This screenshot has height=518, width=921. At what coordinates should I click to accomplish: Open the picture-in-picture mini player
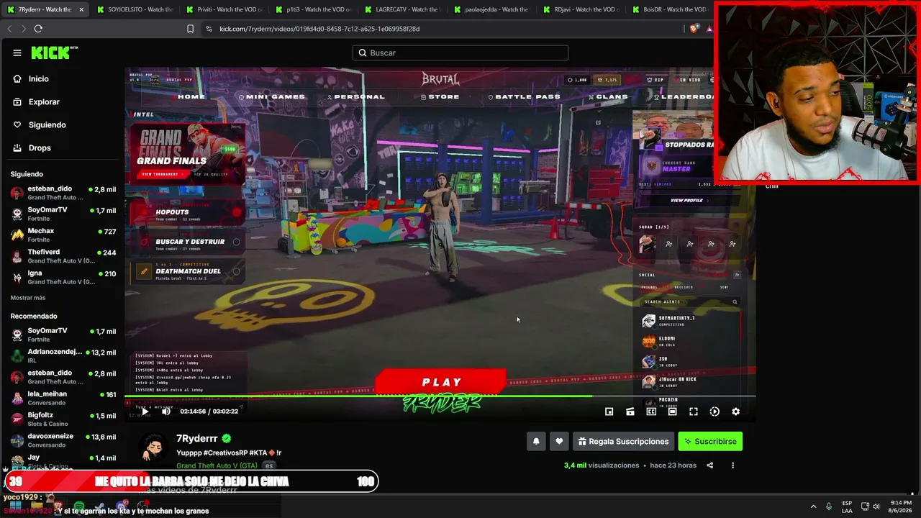(609, 412)
